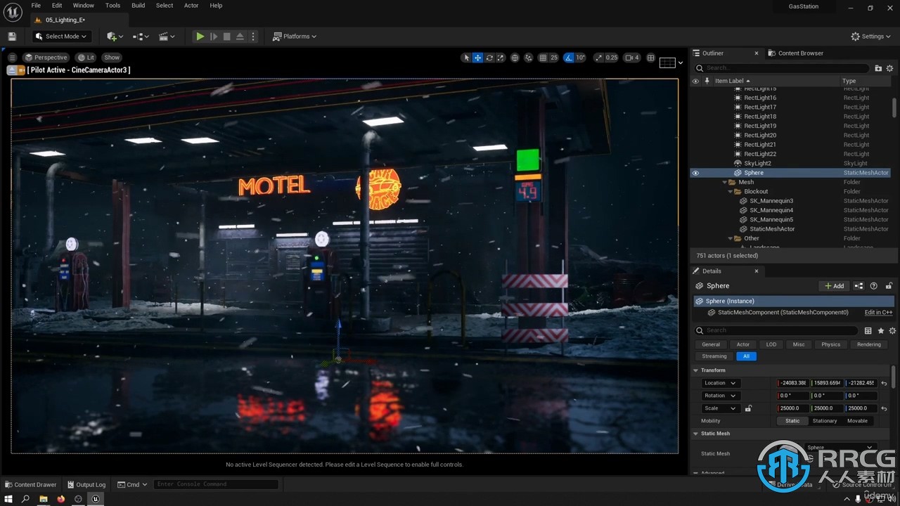
Task: Toggle favorites star filter in Details
Action: (x=880, y=330)
